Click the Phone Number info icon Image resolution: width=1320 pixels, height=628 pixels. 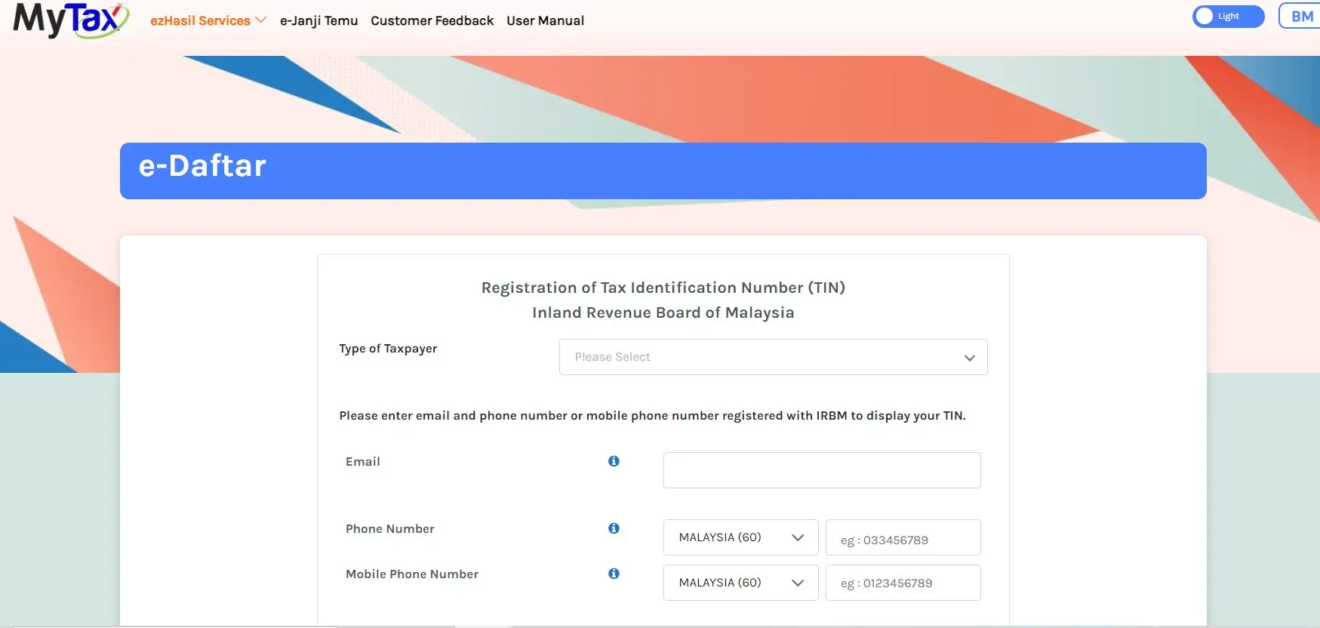pyautogui.click(x=614, y=528)
